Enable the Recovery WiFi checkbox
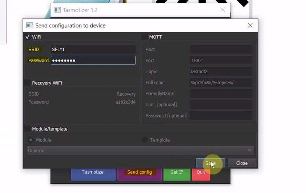This screenshot has width=306, height=193. click(x=27, y=83)
